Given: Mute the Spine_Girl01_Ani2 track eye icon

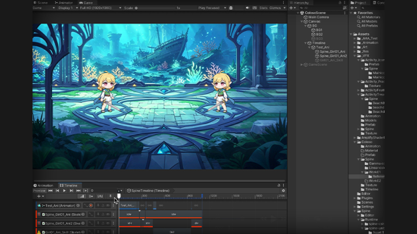Looking at the screenshot, I should pyautogui.click(x=108, y=224).
